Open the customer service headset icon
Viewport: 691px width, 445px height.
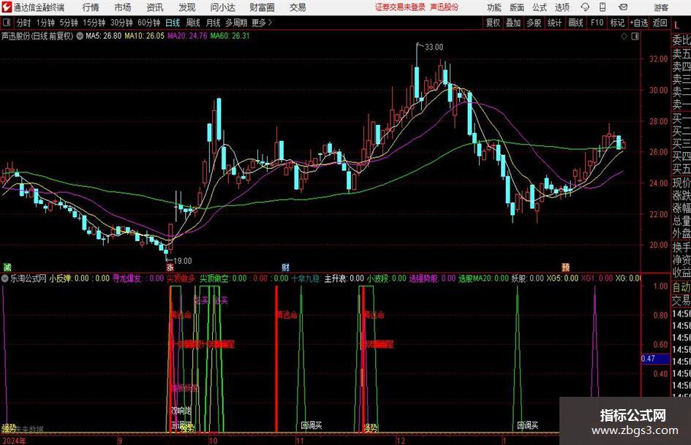(x=585, y=7)
